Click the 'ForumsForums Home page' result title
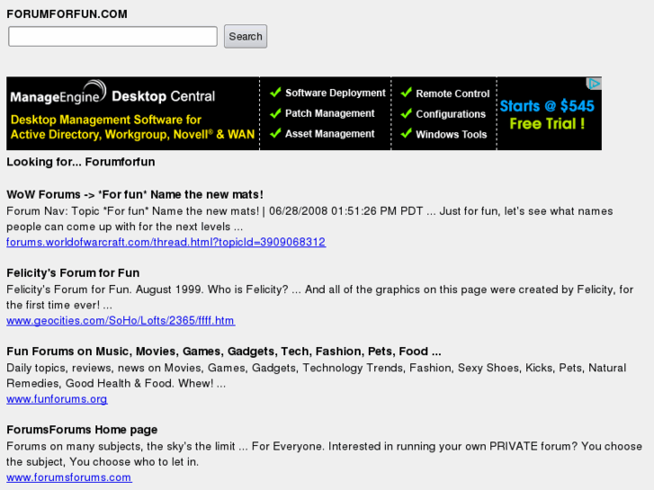The width and height of the screenshot is (654, 490). pyautogui.click(x=82, y=430)
